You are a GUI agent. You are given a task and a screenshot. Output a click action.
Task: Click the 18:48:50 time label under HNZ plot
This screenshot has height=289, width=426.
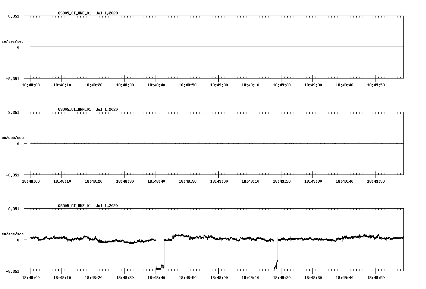click(x=188, y=278)
